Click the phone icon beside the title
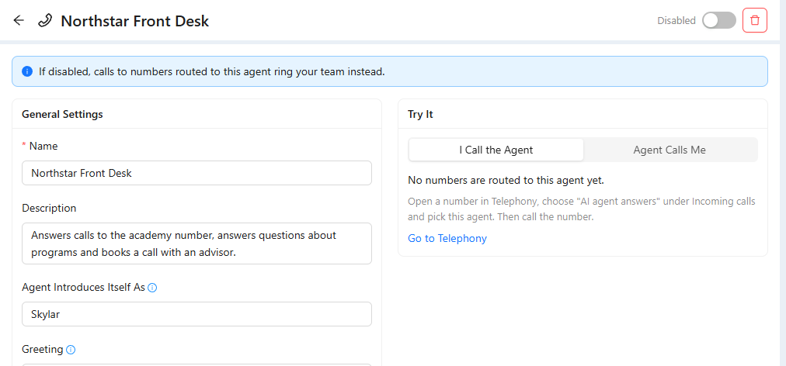Image resolution: width=786 pixels, height=366 pixels. click(45, 20)
